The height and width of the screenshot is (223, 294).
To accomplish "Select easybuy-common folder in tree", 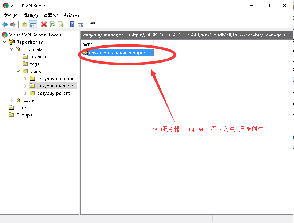I will (x=56, y=79).
